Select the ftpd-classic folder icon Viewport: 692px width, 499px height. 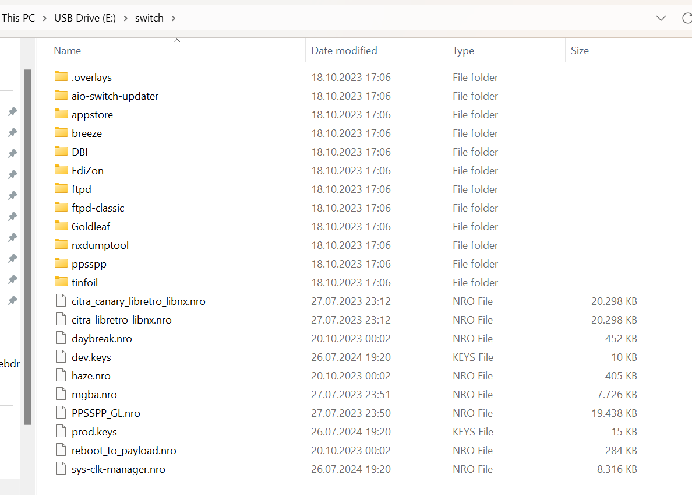(x=61, y=207)
